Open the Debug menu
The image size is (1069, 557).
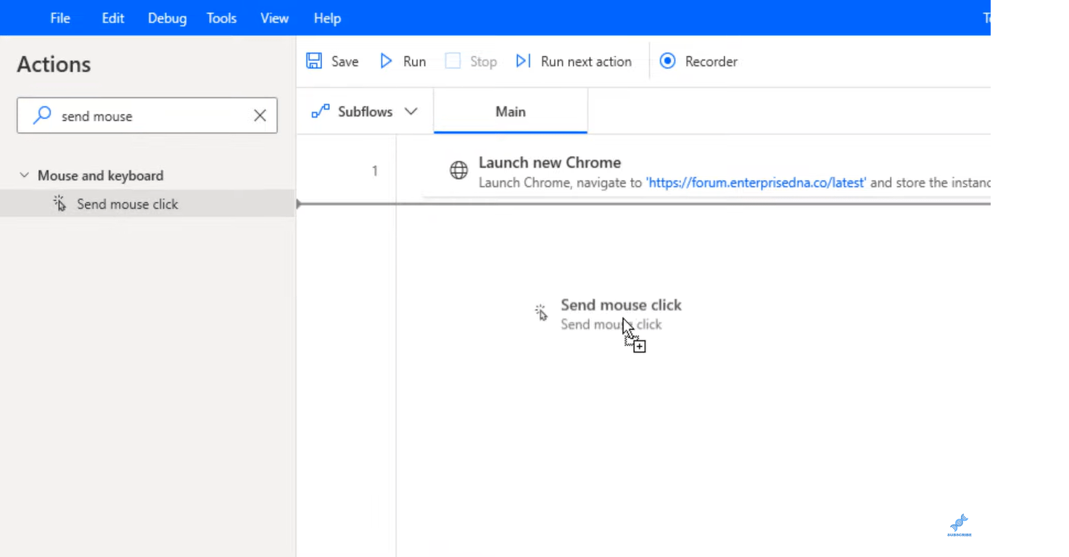pos(167,18)
